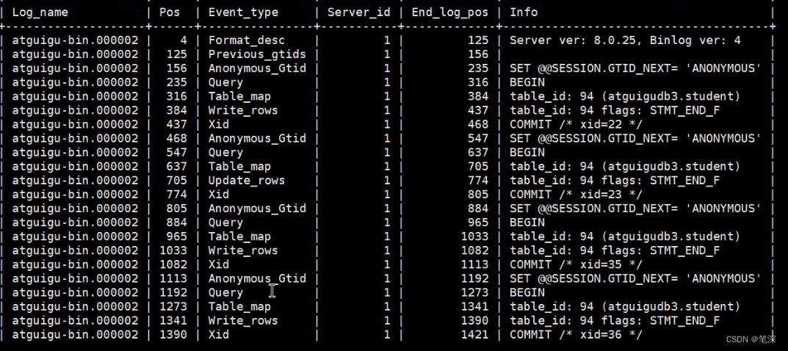Select the End_log_pos value 125

478,40
